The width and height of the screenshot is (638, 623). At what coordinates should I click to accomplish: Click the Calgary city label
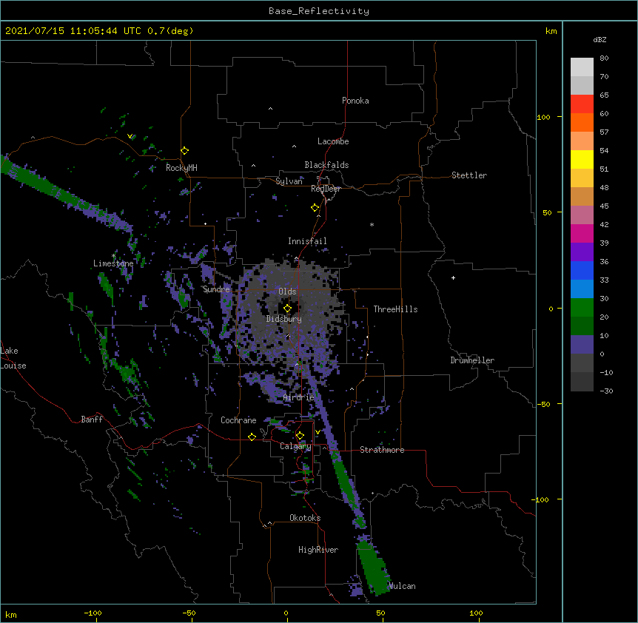coord(295,446)
